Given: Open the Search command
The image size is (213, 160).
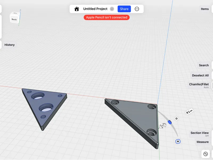Looking at the screenshot, I should (x=204, y=65).
